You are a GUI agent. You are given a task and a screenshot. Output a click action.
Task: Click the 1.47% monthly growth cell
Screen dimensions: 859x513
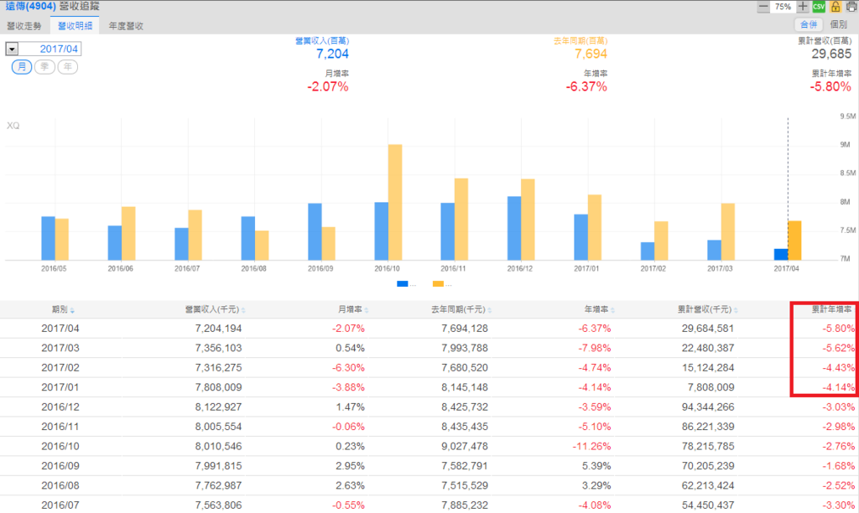350,407
